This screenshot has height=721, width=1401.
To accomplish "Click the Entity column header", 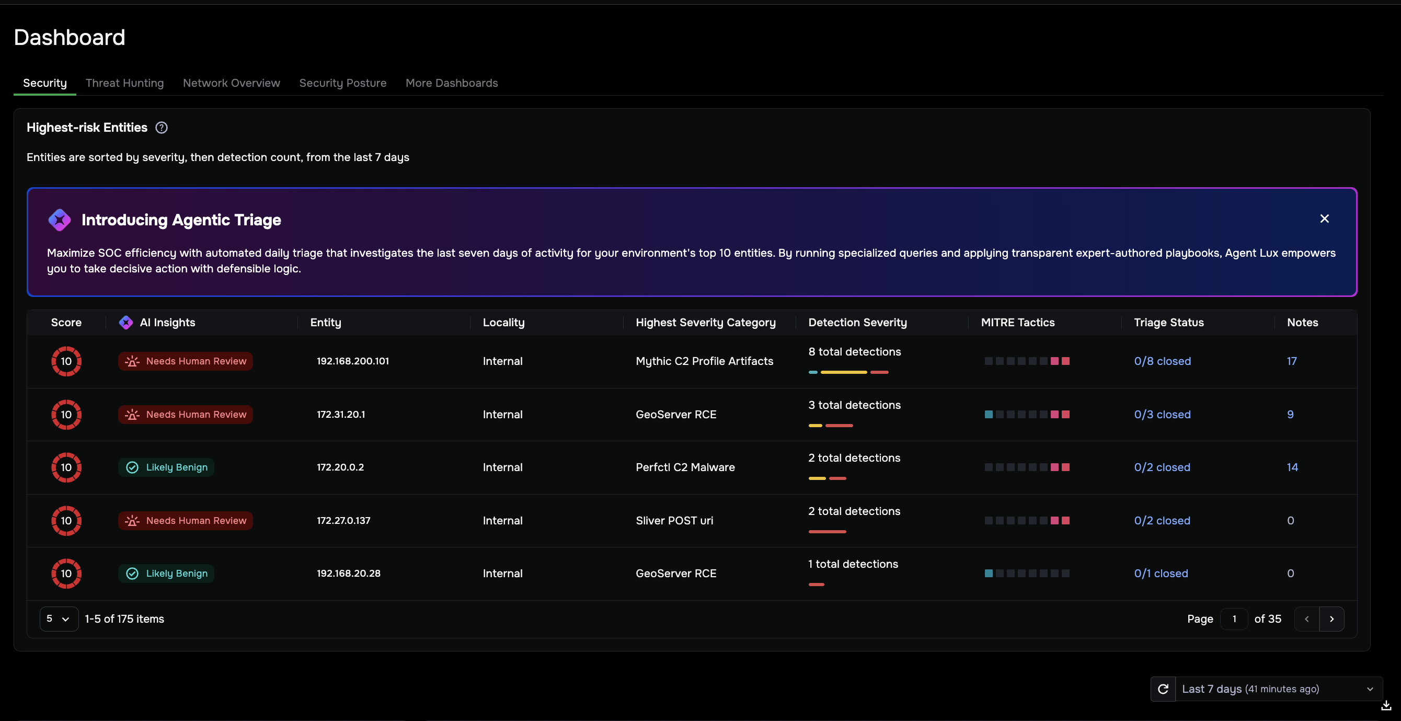I will [x=326, y=322].
